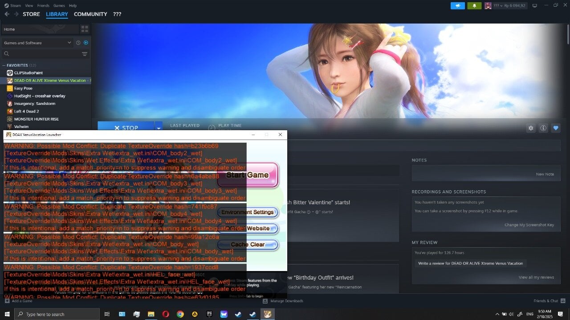This screenshot has width=570, height=320.
Task: Toggle ready-to-play filter icon in library
Action: click(x=86, y=43)
